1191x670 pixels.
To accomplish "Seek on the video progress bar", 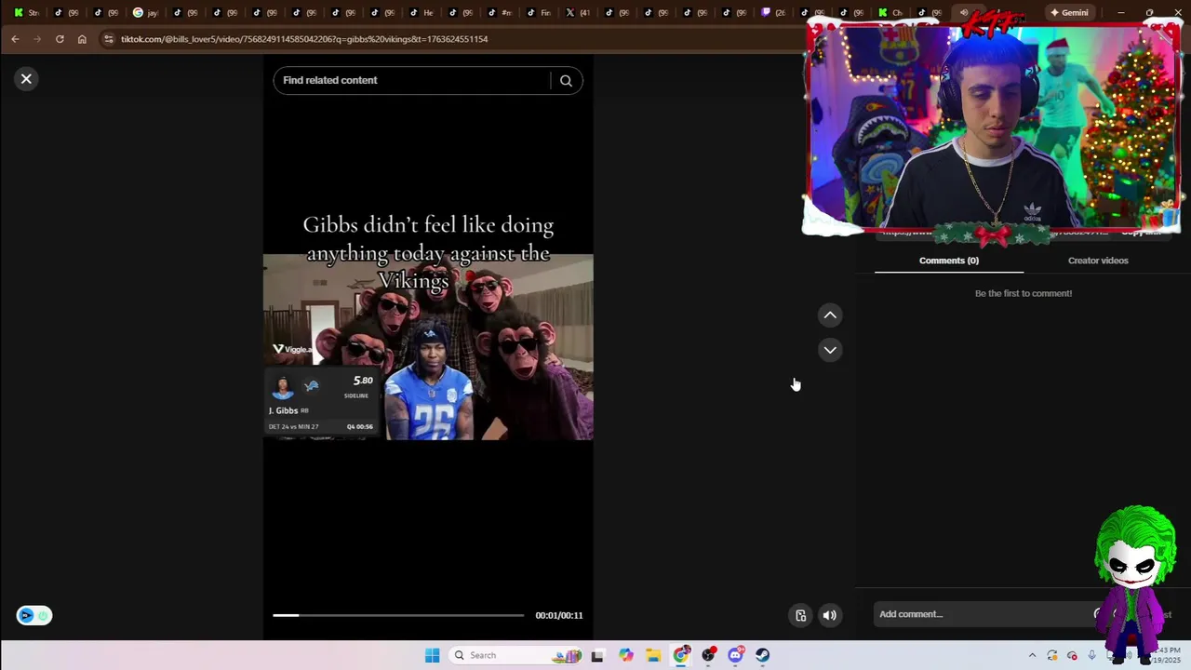I will pos(398,615).
